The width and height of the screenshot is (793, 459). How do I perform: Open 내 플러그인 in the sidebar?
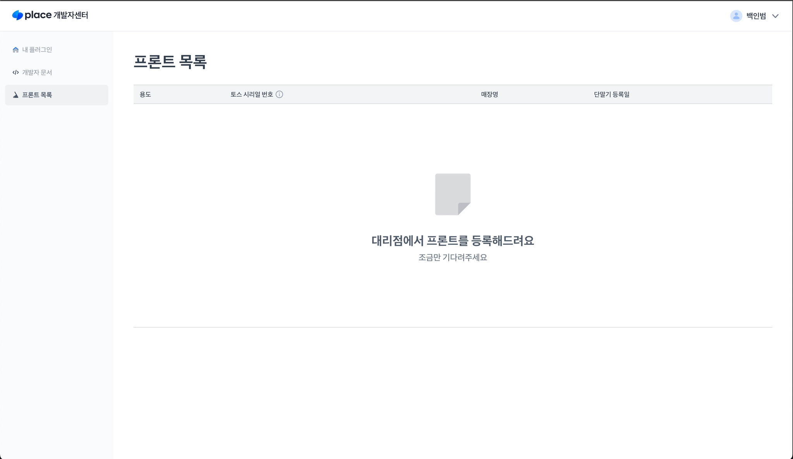point(37,50)
